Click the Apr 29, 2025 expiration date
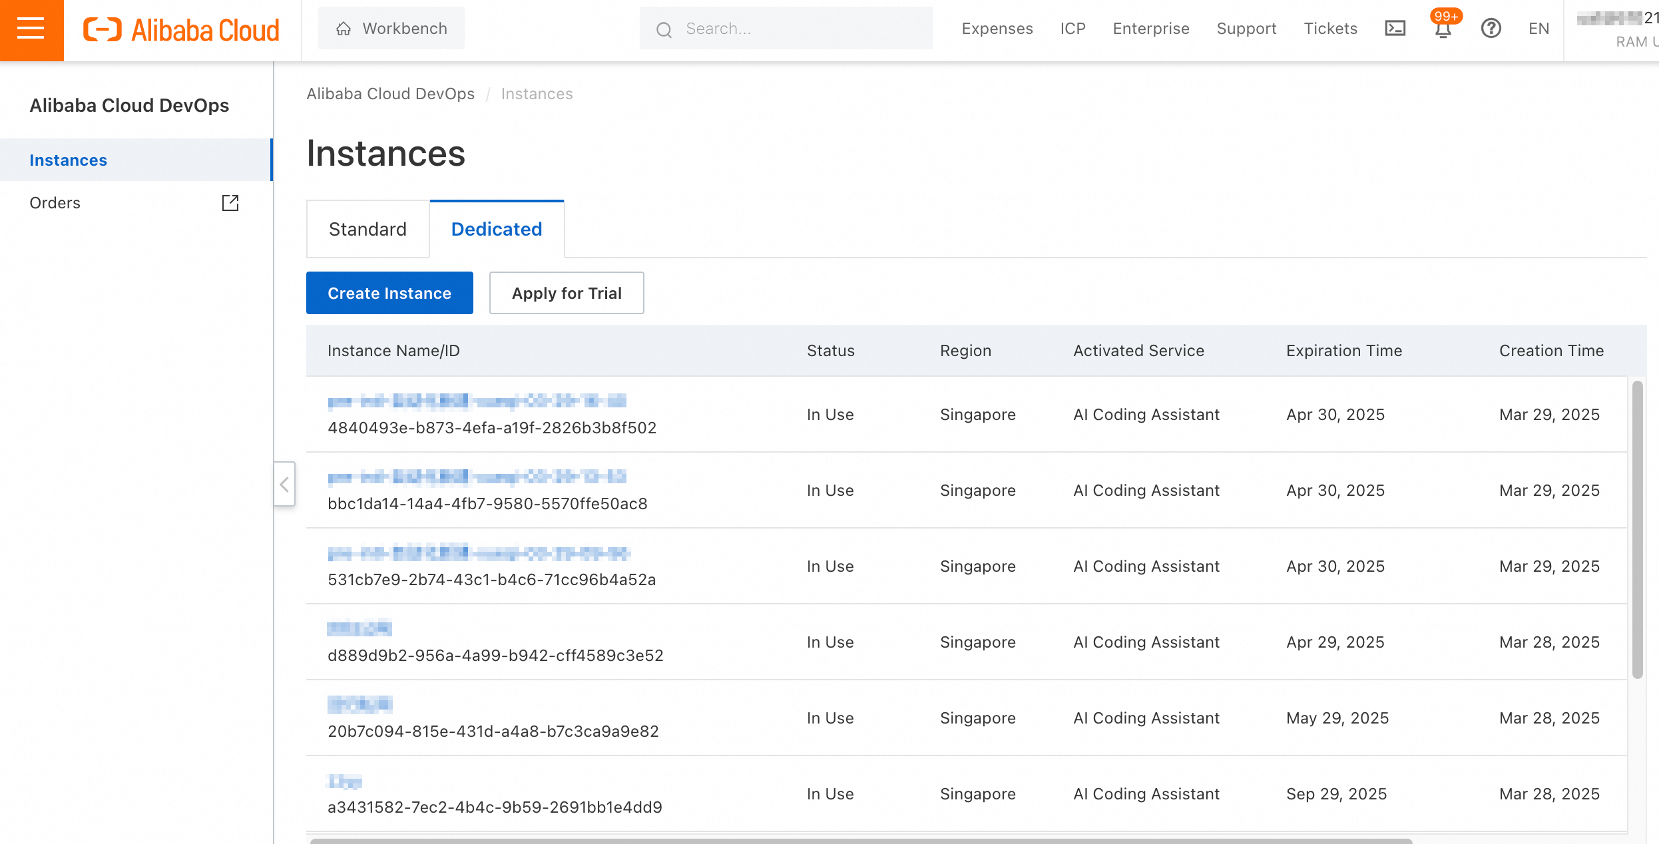The height and width of the screenshot is (844, 1659). point(1335,642)
